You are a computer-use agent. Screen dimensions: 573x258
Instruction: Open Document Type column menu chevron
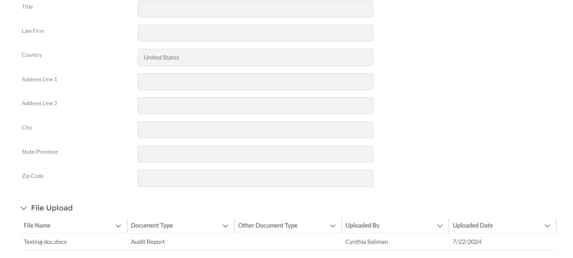coord(225,226)
